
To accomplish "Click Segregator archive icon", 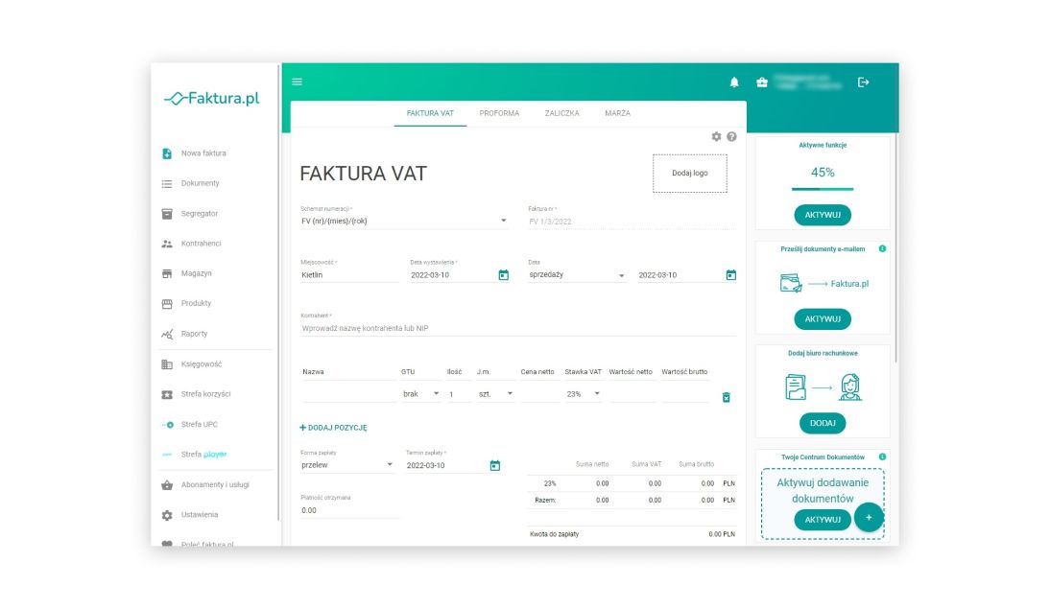I will [x=167, y=214].
